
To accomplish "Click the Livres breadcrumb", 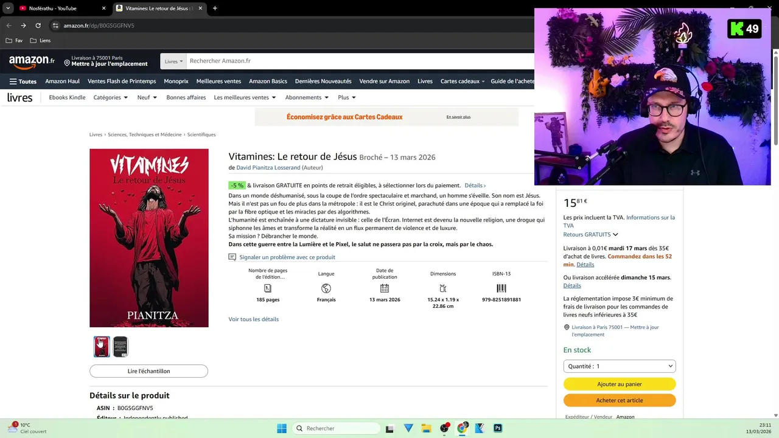I will point(96,134).
